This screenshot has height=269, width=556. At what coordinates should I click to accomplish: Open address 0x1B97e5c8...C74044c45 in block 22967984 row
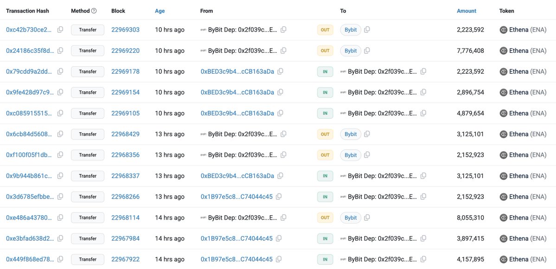[236, 238]
